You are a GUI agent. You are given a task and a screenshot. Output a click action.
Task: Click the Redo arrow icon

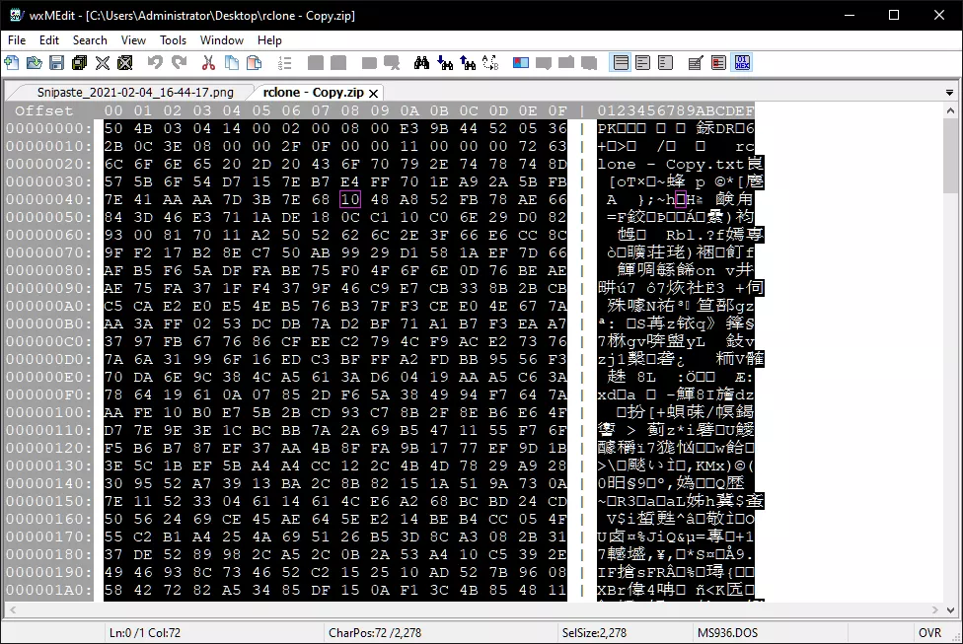(179, 62)
